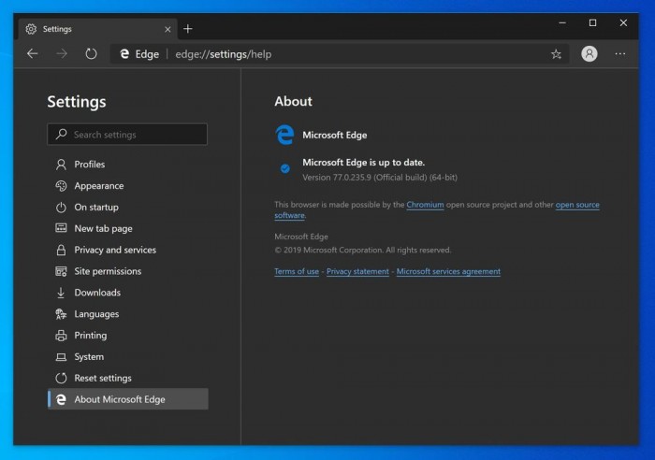Open Microsoft services agreement link
Image resolution: width=655 pixels, height=460 pixels.
(x=448, y=272)
